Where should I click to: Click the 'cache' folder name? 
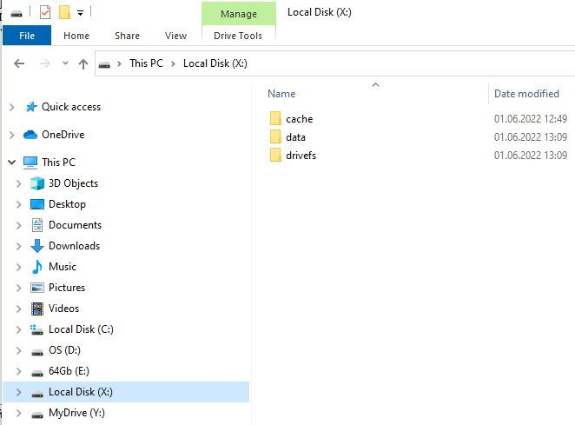[x=300, y=119]
